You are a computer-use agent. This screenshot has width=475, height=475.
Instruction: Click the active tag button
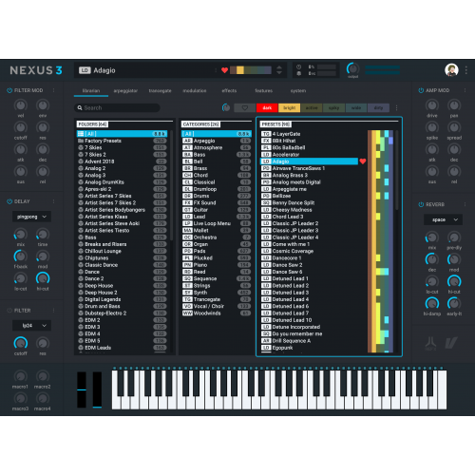coord(312,108)
